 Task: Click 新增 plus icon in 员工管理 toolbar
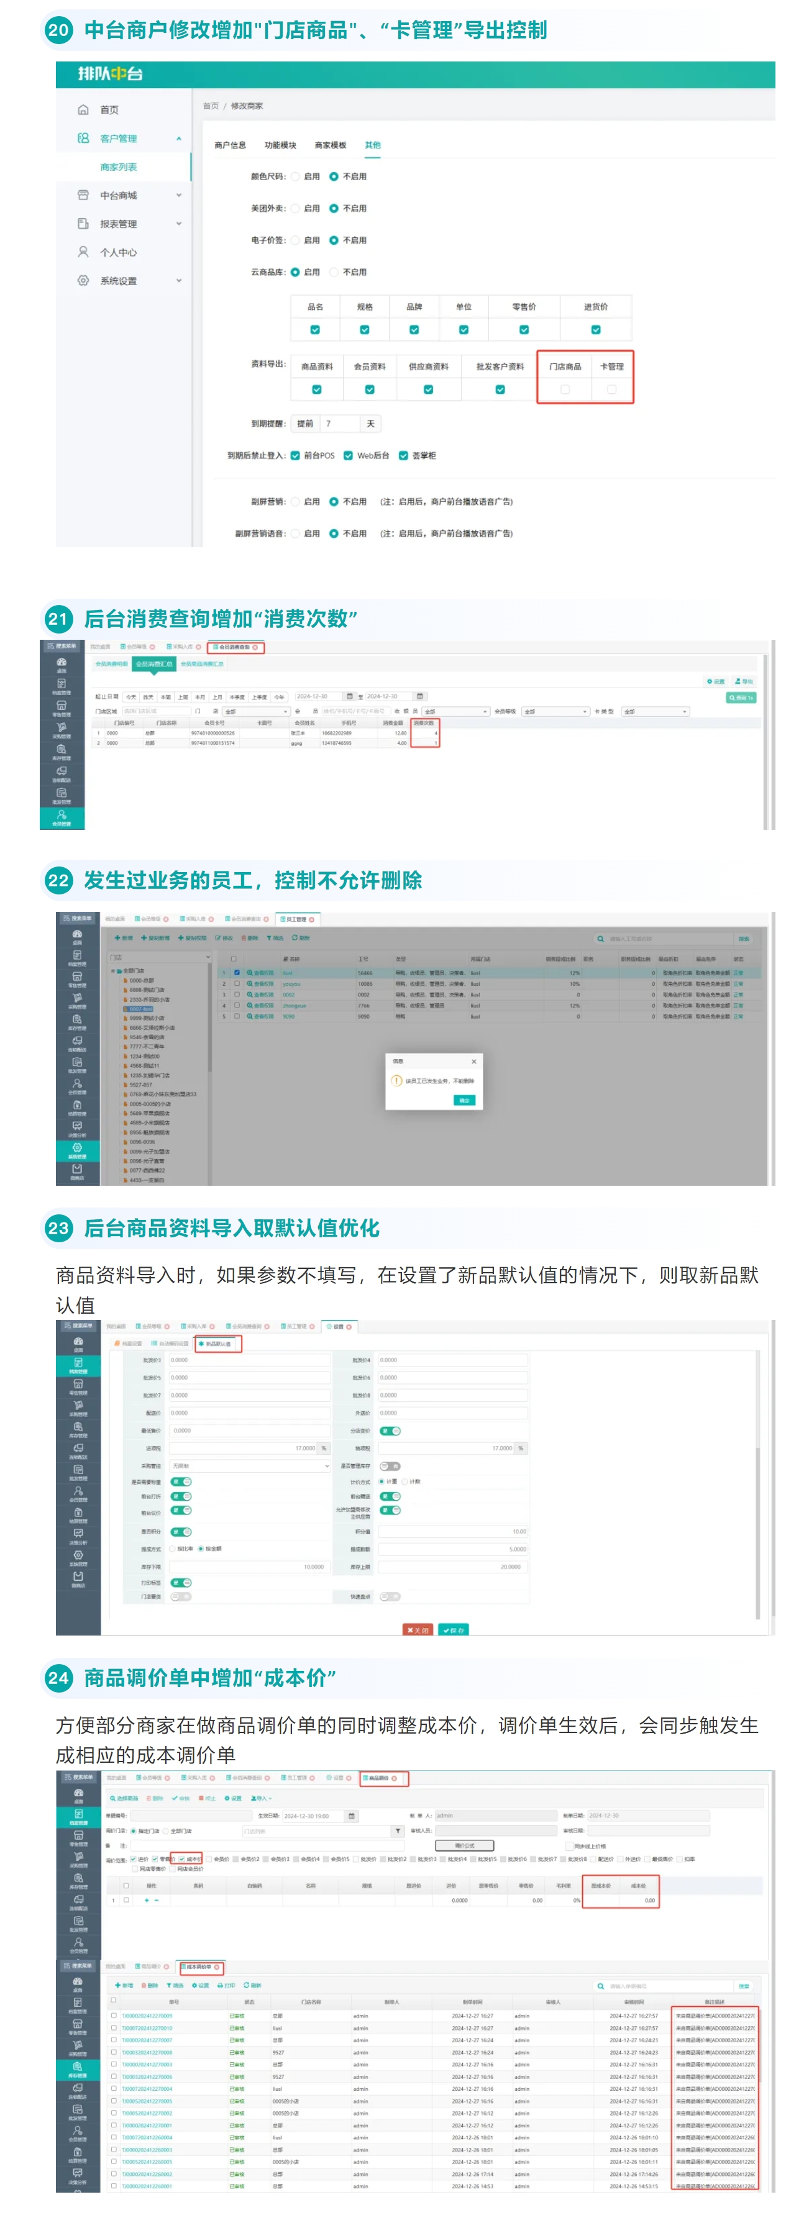[118, 937]
